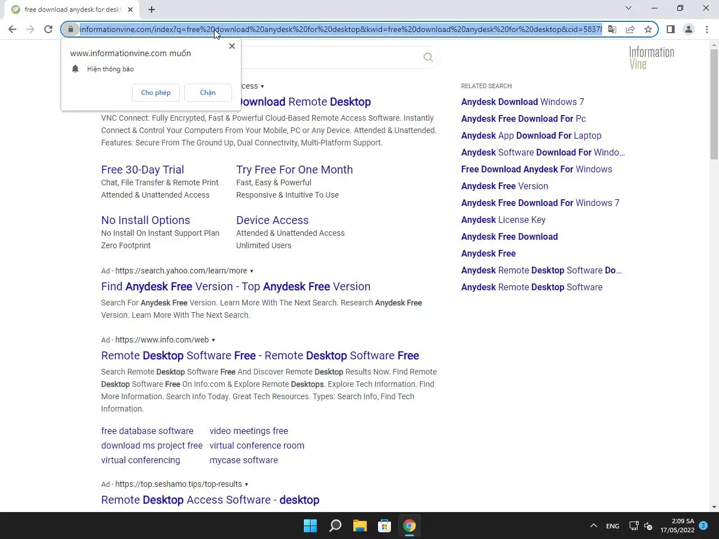Screen dimensions: 719x539
Task: Open Windows taskbar search
Action: [335, 526]
